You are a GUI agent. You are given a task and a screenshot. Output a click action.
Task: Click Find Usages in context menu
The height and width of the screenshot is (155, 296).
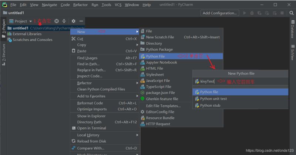click(x=105, y=58)
